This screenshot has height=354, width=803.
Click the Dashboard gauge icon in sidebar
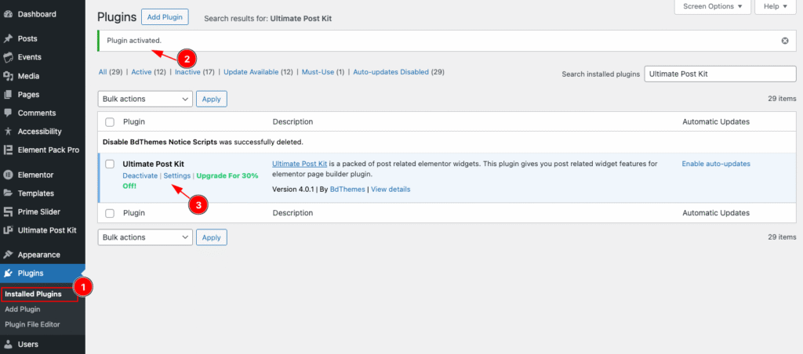click(x=8, y=14)
